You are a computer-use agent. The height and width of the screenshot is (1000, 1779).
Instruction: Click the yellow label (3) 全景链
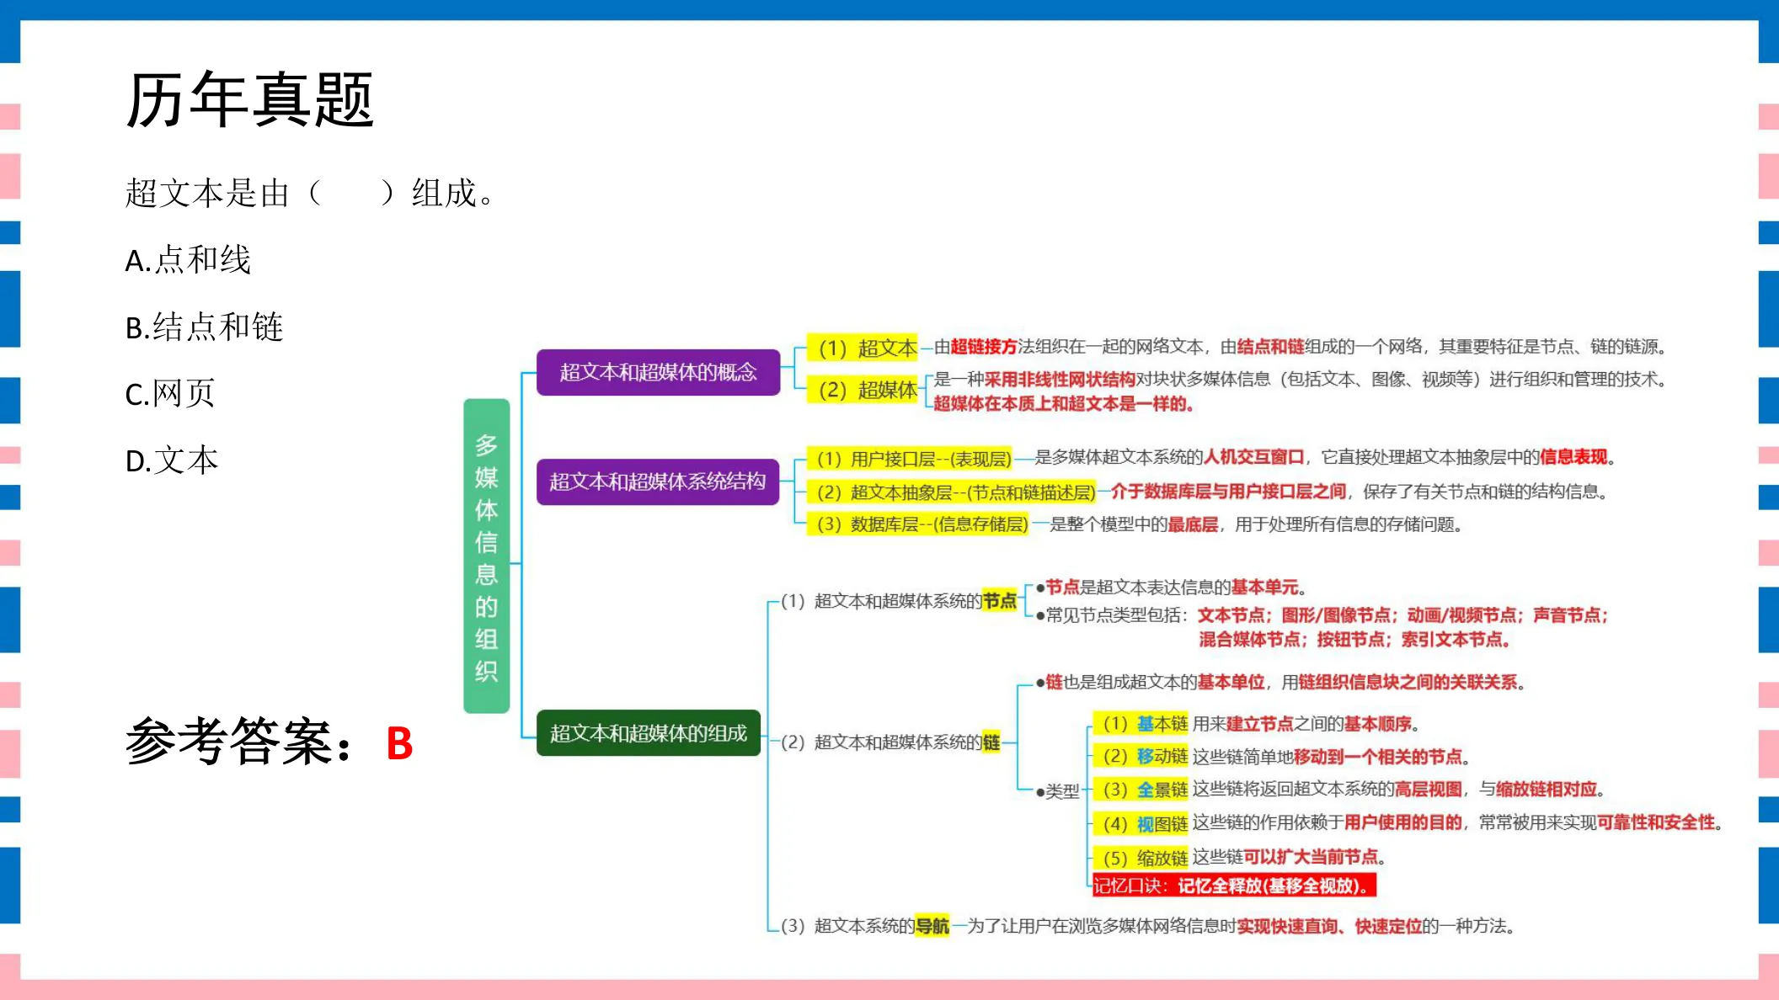click(1141, 790)
